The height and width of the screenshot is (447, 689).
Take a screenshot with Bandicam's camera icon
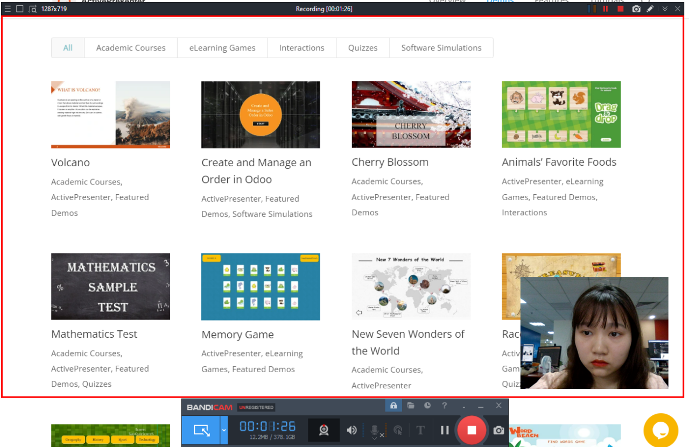498,430
